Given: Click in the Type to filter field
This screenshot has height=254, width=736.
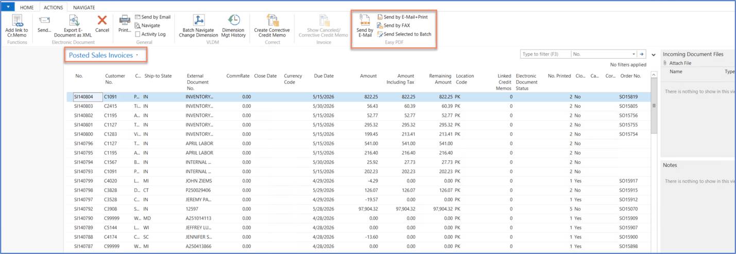Looking at the screenshot, I should click(x=545, y=54).
